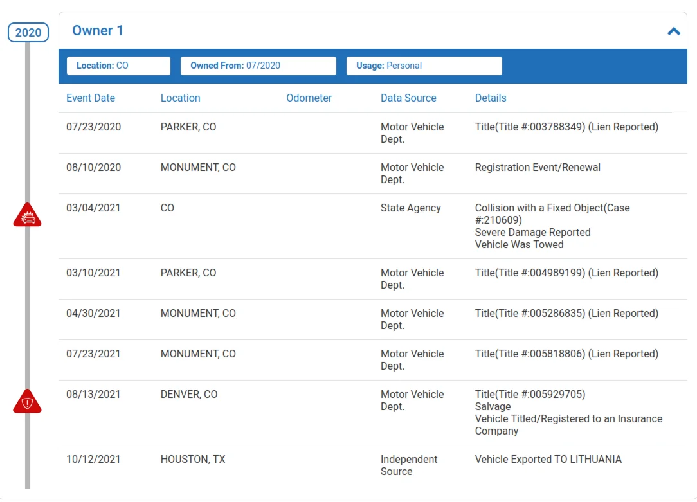Click the HOUSTON, TX location cell
Screen dimensions: 697x502
pyautogui.click(x=193, y=459)
